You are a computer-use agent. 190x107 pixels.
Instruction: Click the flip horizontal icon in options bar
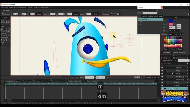pos(112,14)
